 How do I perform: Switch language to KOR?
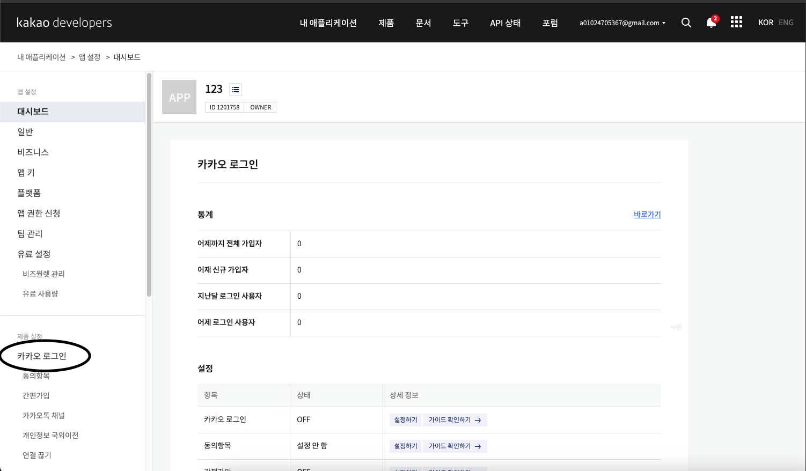pyautogui.click(x=766, y=23)
